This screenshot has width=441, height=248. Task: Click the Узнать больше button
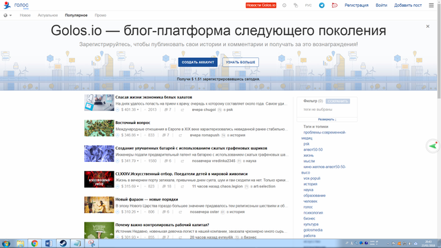point(240,62)
